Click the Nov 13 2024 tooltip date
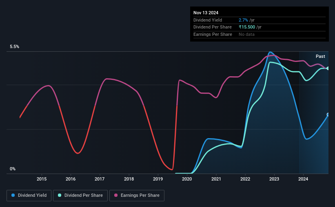The image size is (335, 207). pos(206,13)
